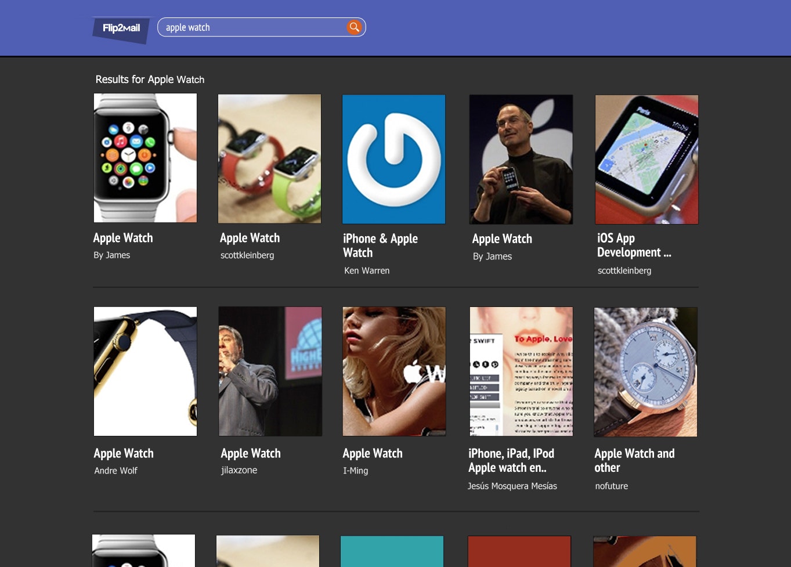Viewport: 791px width, 567px height.
Task: Open the Apple Watch app grid thumbnail by James
Action: [145, 158]
